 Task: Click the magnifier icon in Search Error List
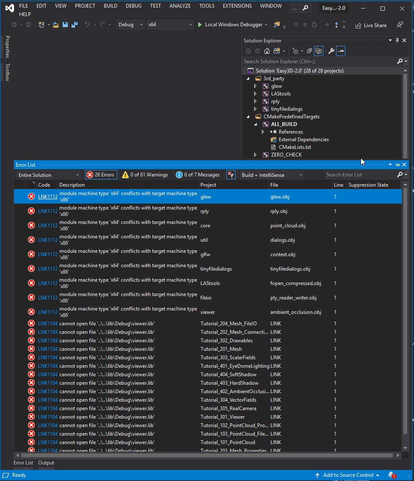(x=400, y=175)
